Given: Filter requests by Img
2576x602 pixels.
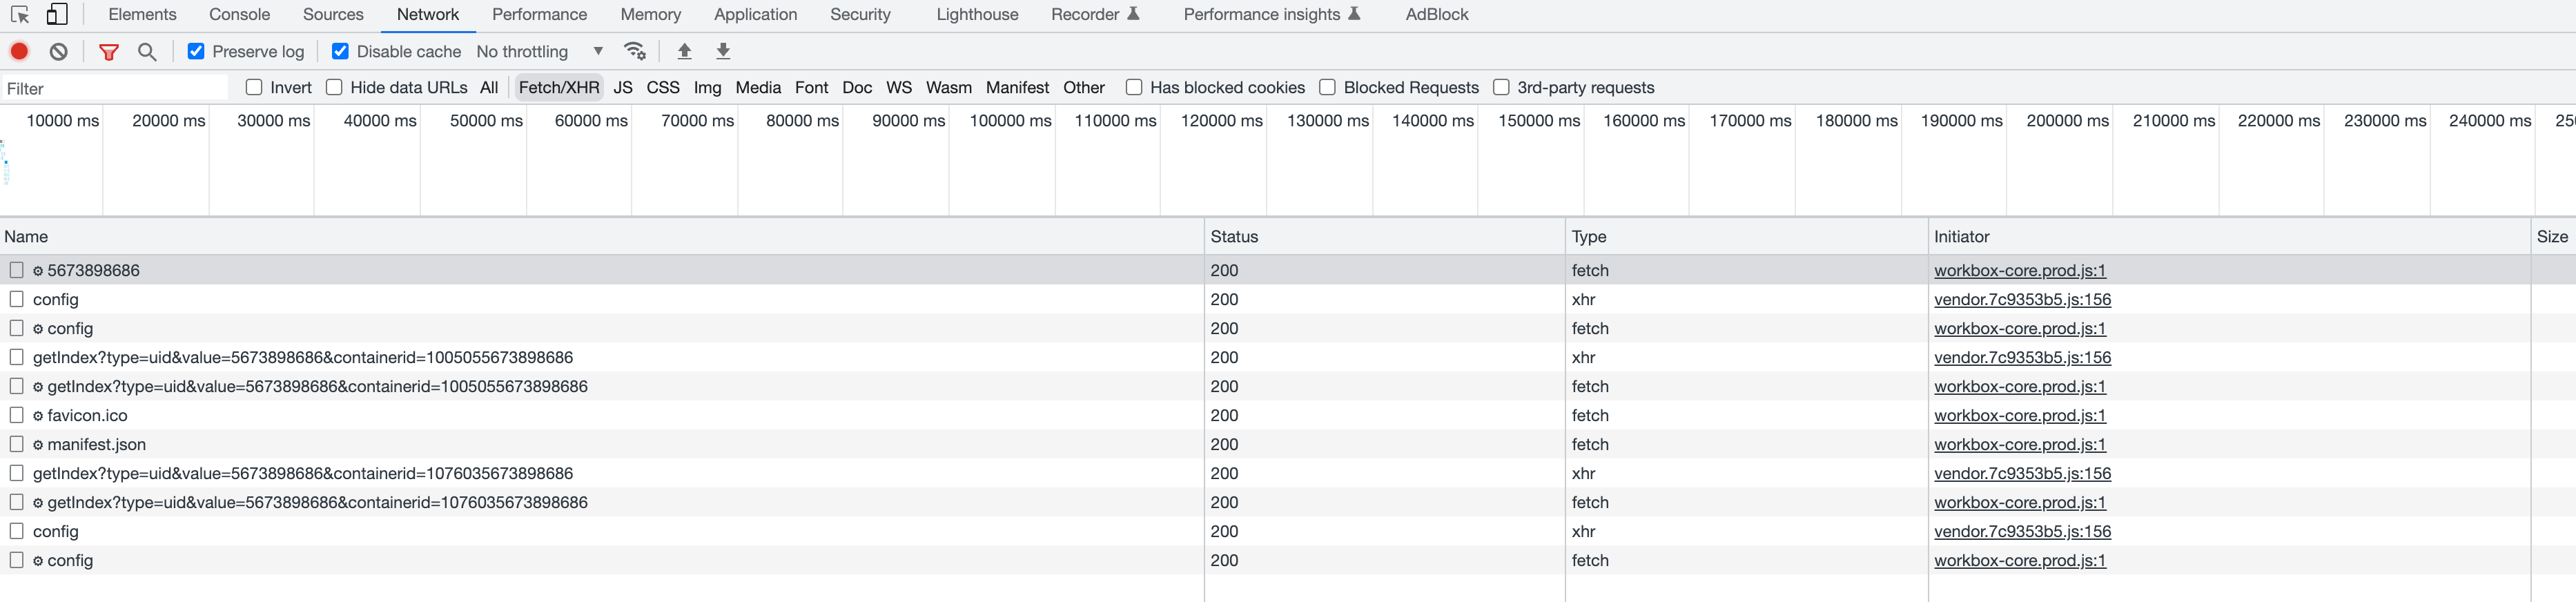Looking at the screenshot, I should click(x=707, y=87).
